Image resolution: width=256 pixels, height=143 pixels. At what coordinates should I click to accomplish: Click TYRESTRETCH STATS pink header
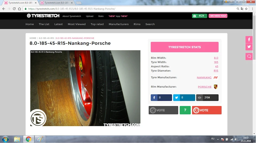[185, 47]
